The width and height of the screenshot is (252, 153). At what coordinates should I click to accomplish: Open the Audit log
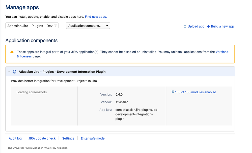15,138
